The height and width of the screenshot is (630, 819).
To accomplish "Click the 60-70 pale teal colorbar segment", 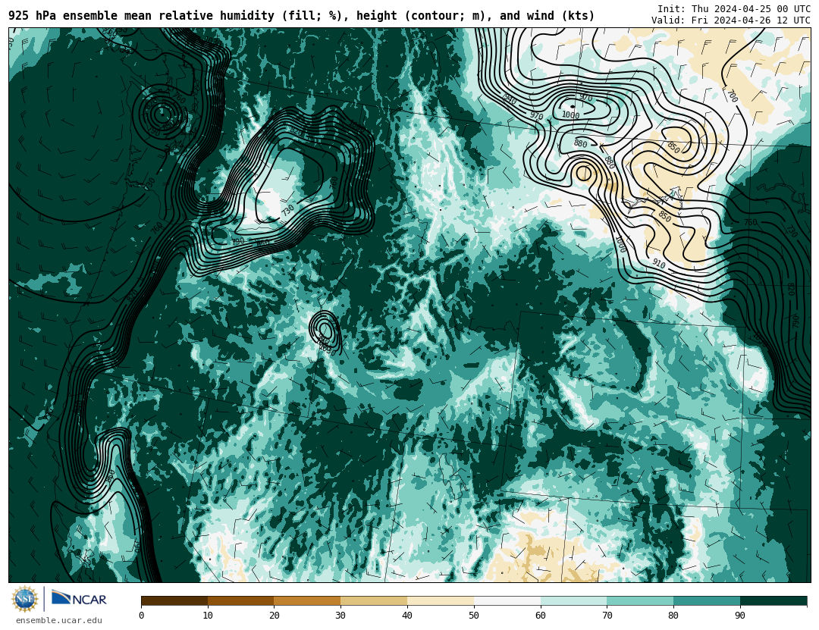I will click(x=573, y=601).
